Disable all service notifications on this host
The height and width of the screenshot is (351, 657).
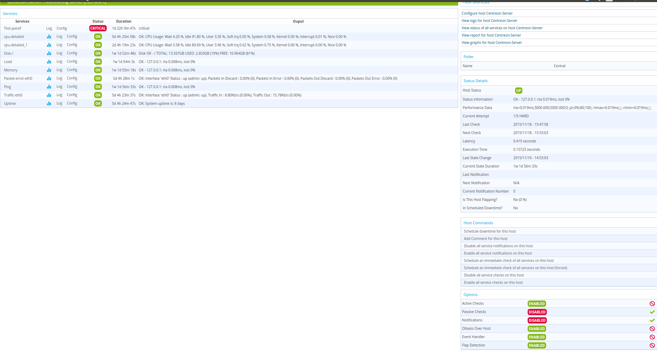498,246
